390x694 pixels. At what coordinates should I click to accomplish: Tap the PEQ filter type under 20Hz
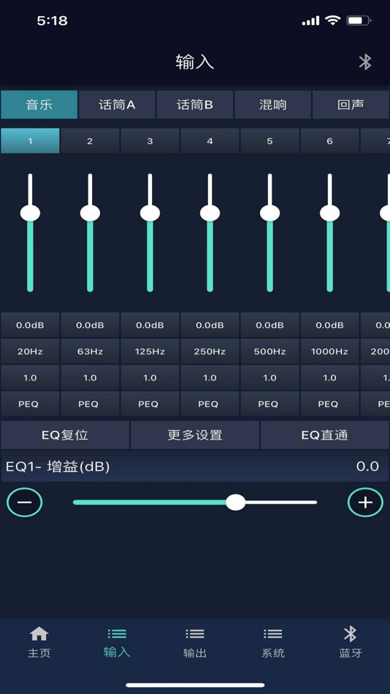point(30,404)
